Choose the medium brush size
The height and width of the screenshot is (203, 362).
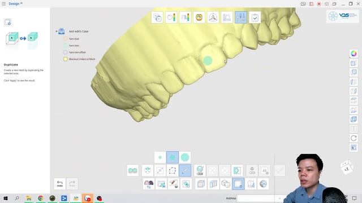pos(173,157)
